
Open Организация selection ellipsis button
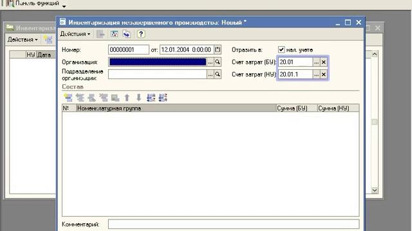(211, 62)
